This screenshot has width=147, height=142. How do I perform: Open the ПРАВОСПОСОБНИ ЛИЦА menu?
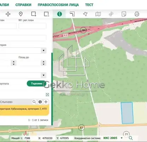[58, 5]
